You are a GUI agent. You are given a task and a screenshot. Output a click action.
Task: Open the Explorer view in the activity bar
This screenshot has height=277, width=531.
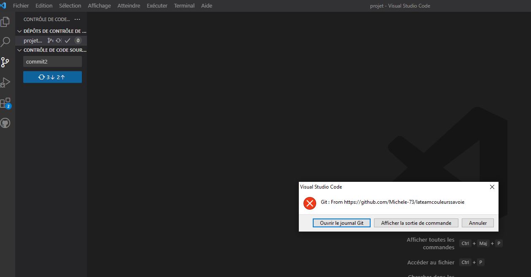point(5,22)
